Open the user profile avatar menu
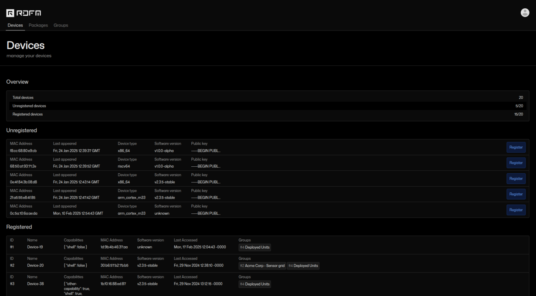 coord(525,13)
